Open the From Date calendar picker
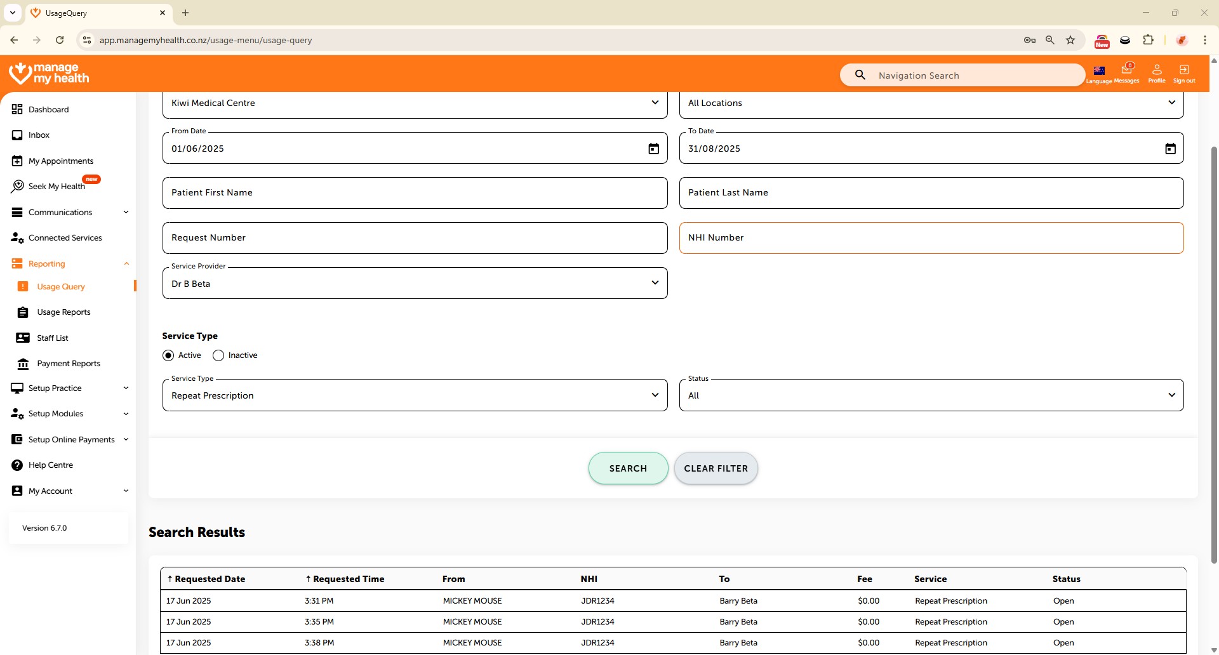 pyautogui.click(x=653, y=149)
